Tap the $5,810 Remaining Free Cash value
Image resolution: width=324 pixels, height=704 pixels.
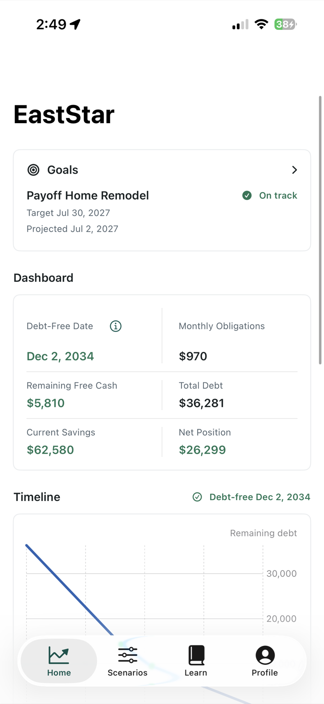point(45,403)
